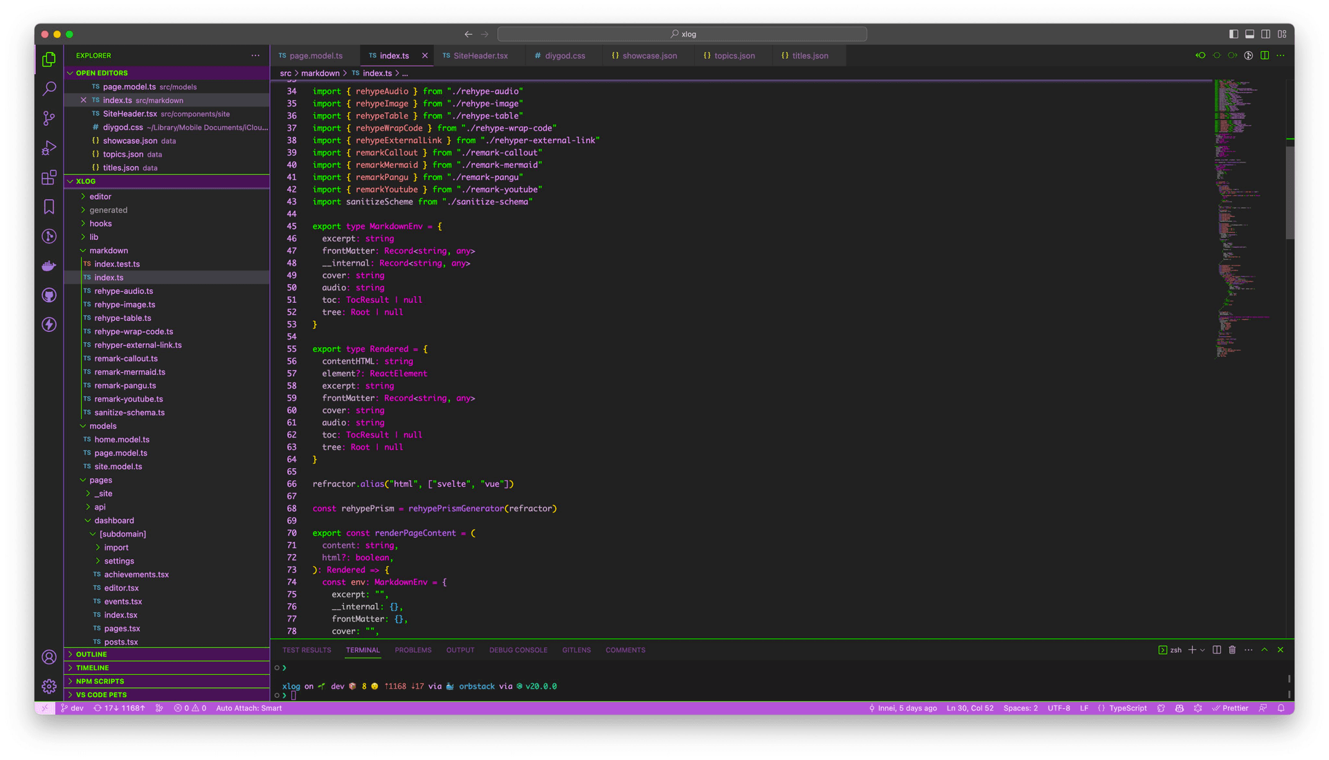
Task: Switch to the diygod.css tab
Action: coord(564,55)
